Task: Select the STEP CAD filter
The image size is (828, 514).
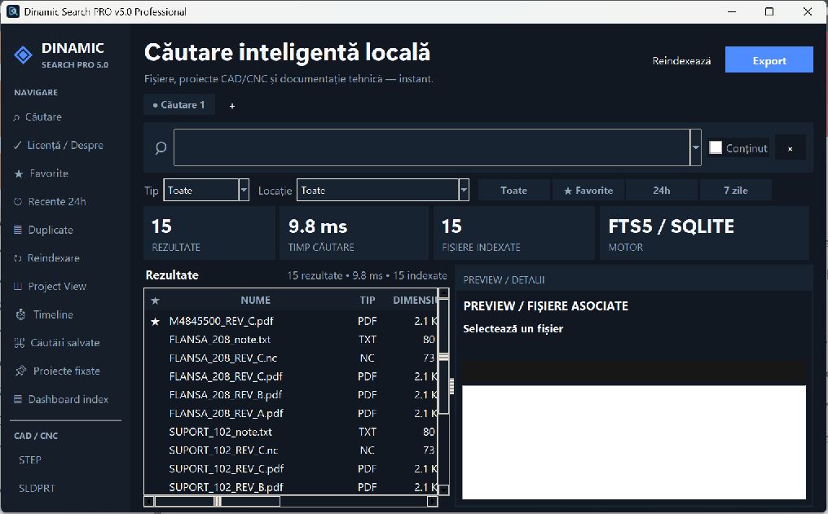Action: point(30,460)
